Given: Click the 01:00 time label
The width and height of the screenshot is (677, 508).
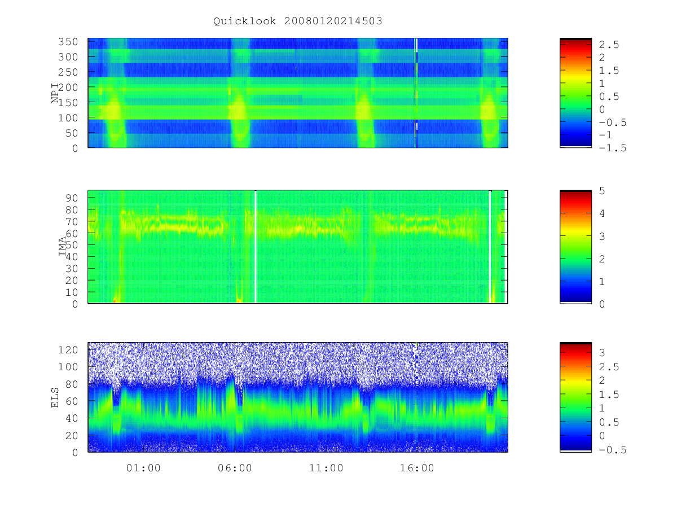Looking at the screenshot, I should click(143, 468).
